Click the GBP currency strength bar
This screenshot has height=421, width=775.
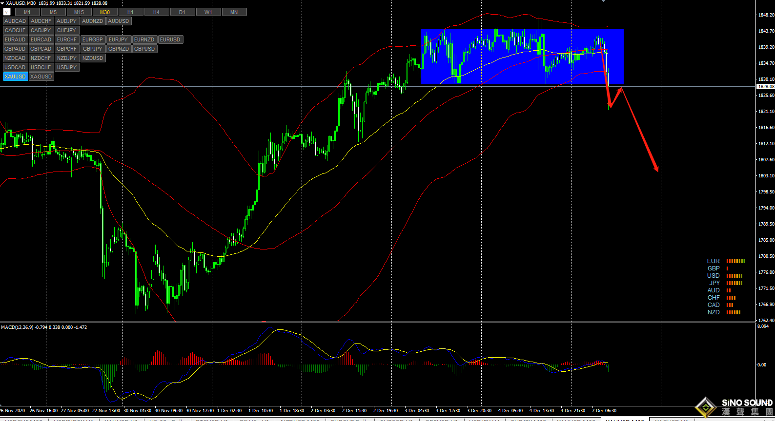pos(728,268)
